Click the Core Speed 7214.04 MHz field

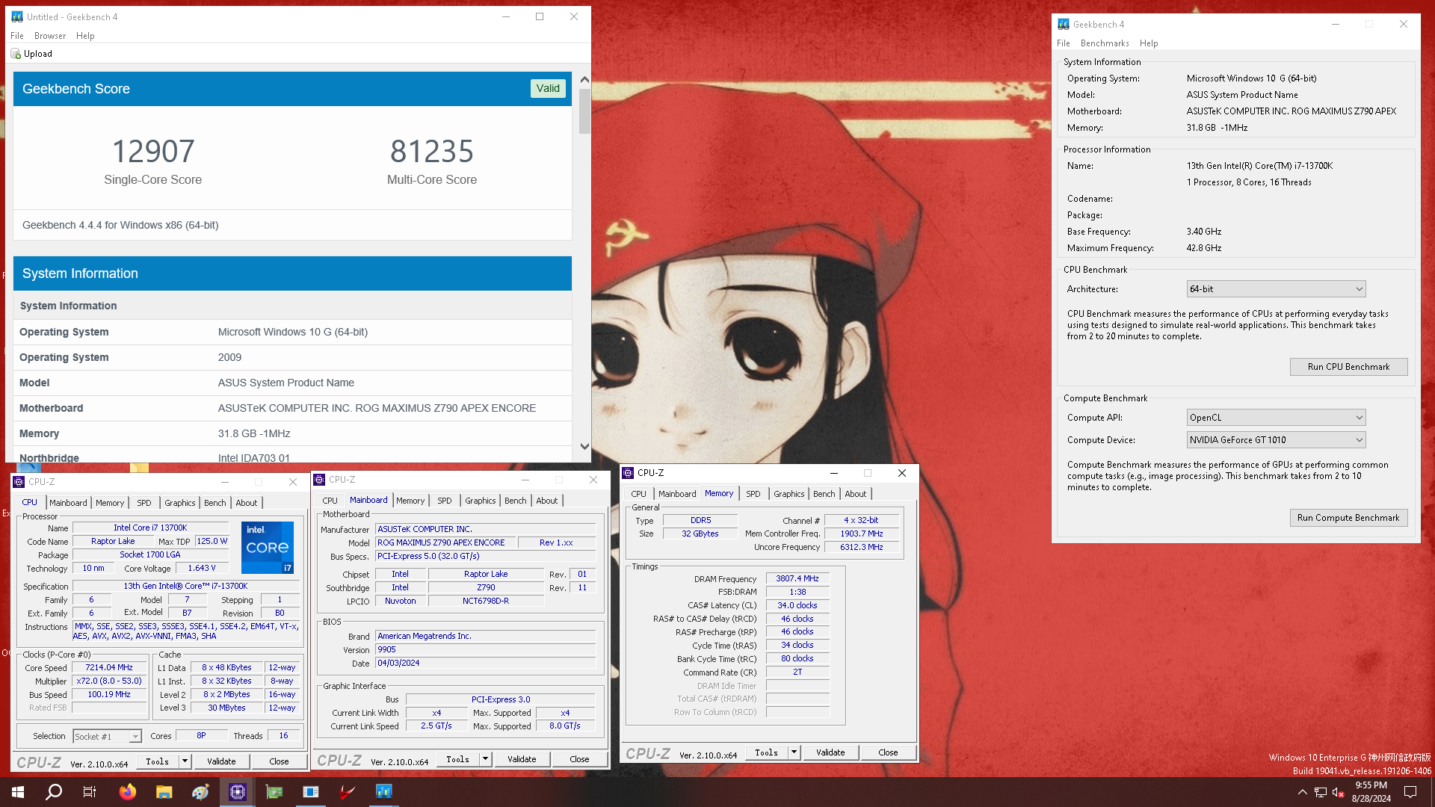coord(109,668)
